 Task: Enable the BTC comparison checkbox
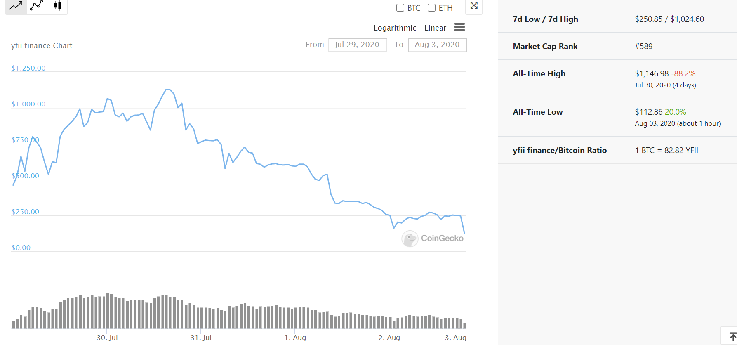click(400, 8)
